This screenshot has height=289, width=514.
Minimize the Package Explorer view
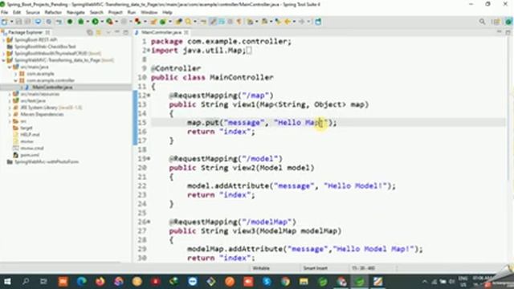pyautogui.click(x=117, y=32)
